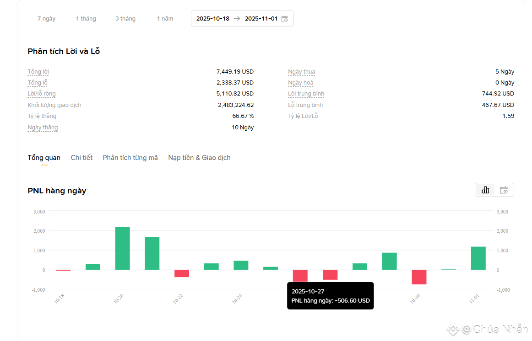Viewport: 532px width, 341px height.
Task: Click the green bar for 10-24
Action: click(x=241, y=265)
